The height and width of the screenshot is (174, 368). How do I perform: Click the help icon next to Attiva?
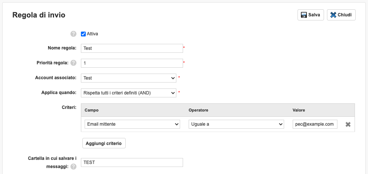[x=73, y=34]
